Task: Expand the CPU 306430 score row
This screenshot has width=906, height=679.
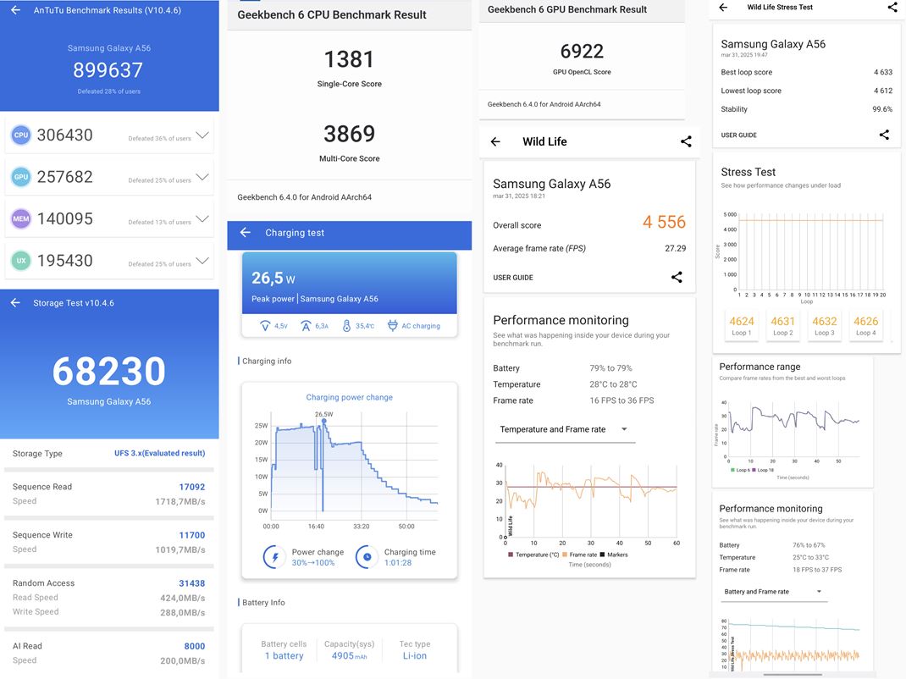Action: (202, 135)
